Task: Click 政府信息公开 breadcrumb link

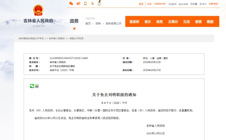Action: 114,24
